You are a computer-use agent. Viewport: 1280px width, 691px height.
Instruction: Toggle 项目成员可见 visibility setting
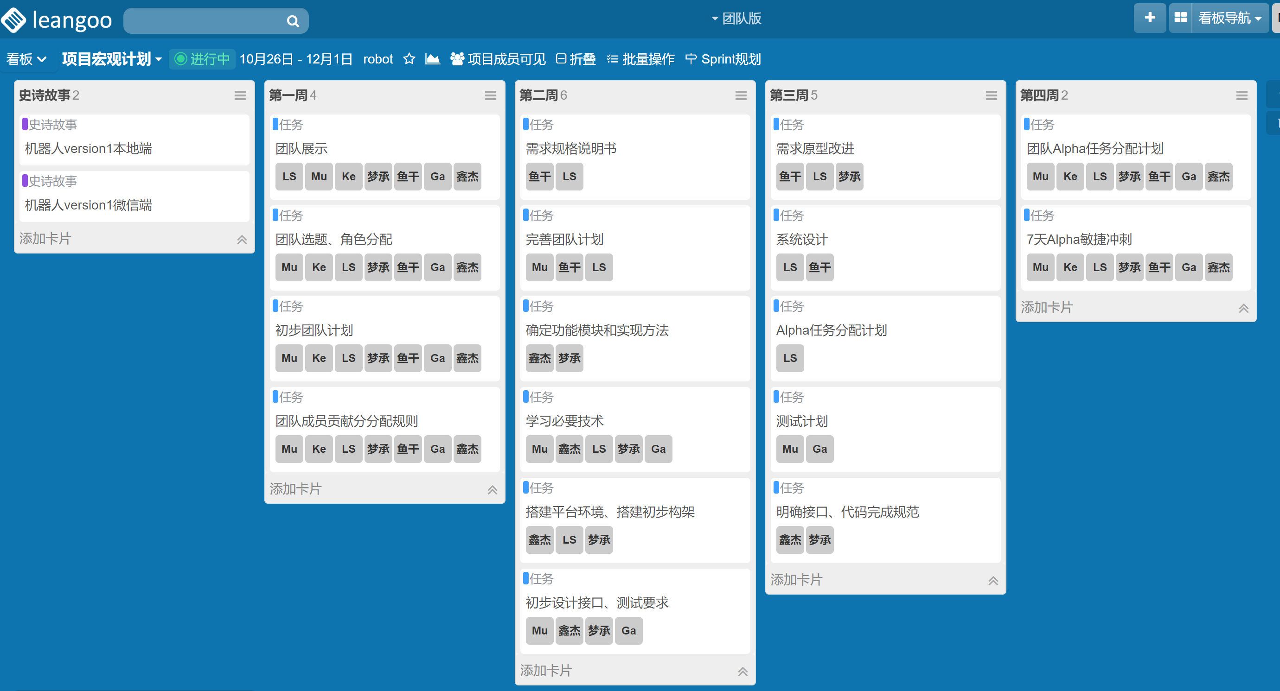coord(498,59)
